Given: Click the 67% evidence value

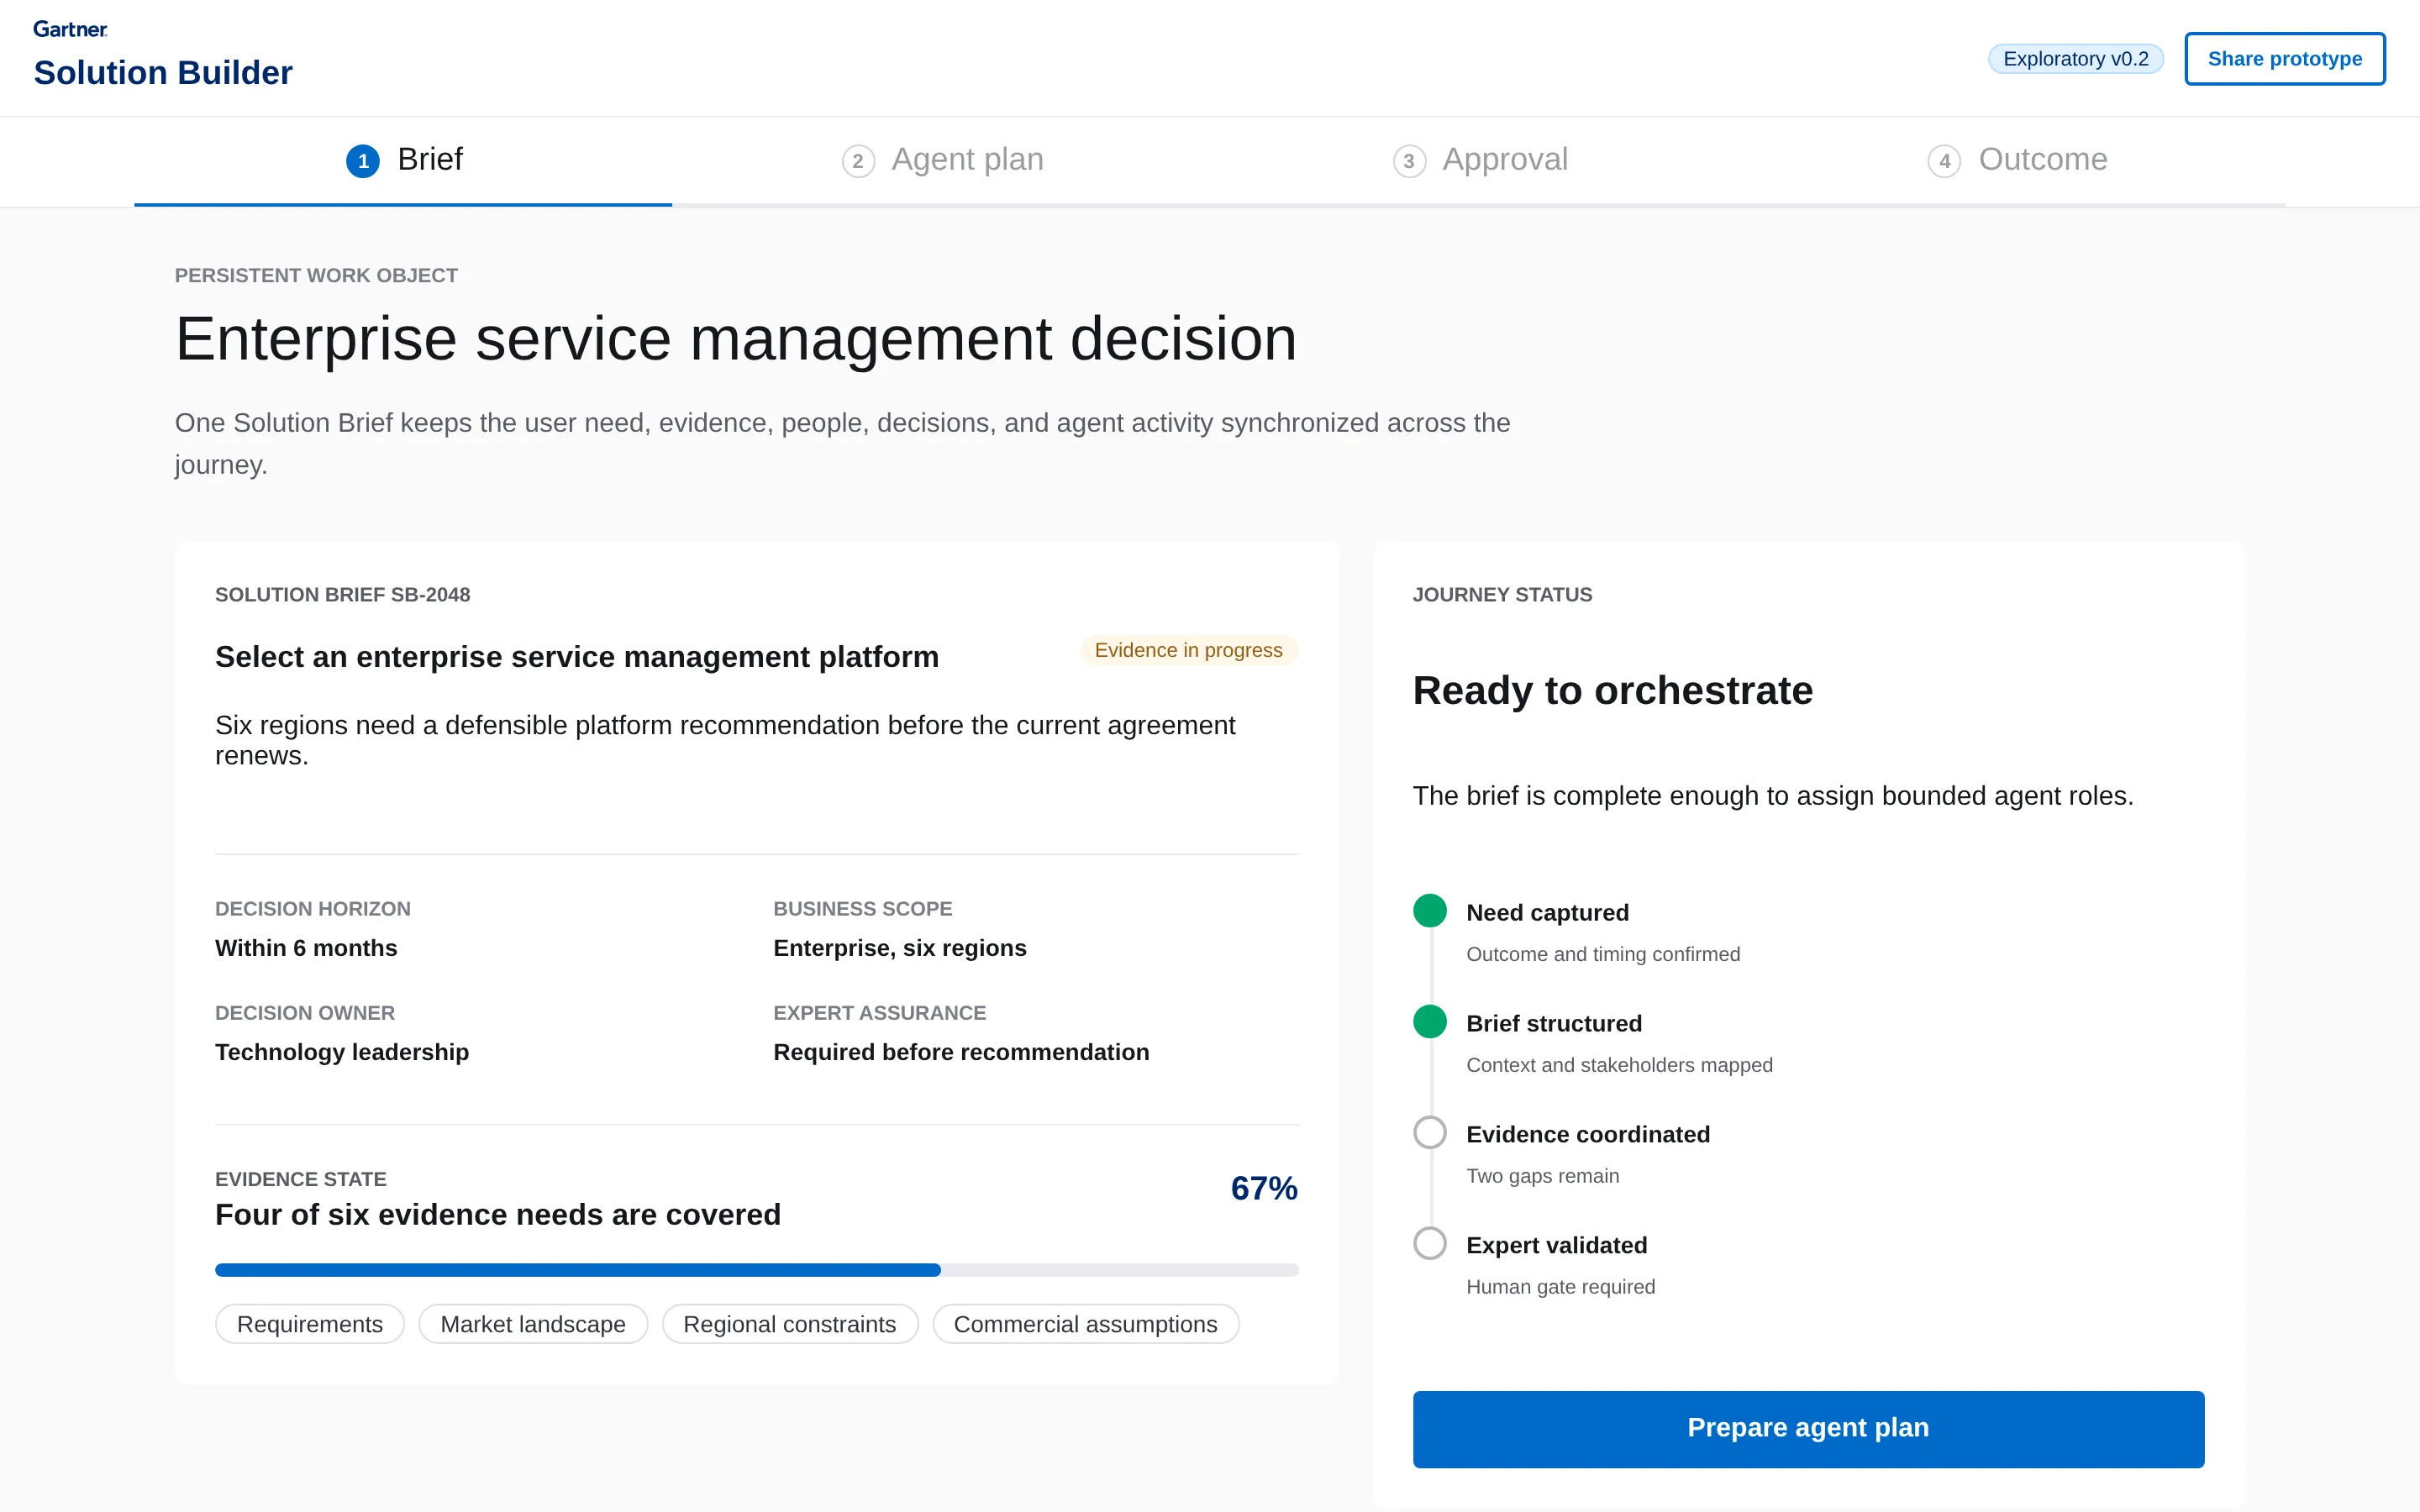Looking at the screenshot, I should pos(1264,1188).
